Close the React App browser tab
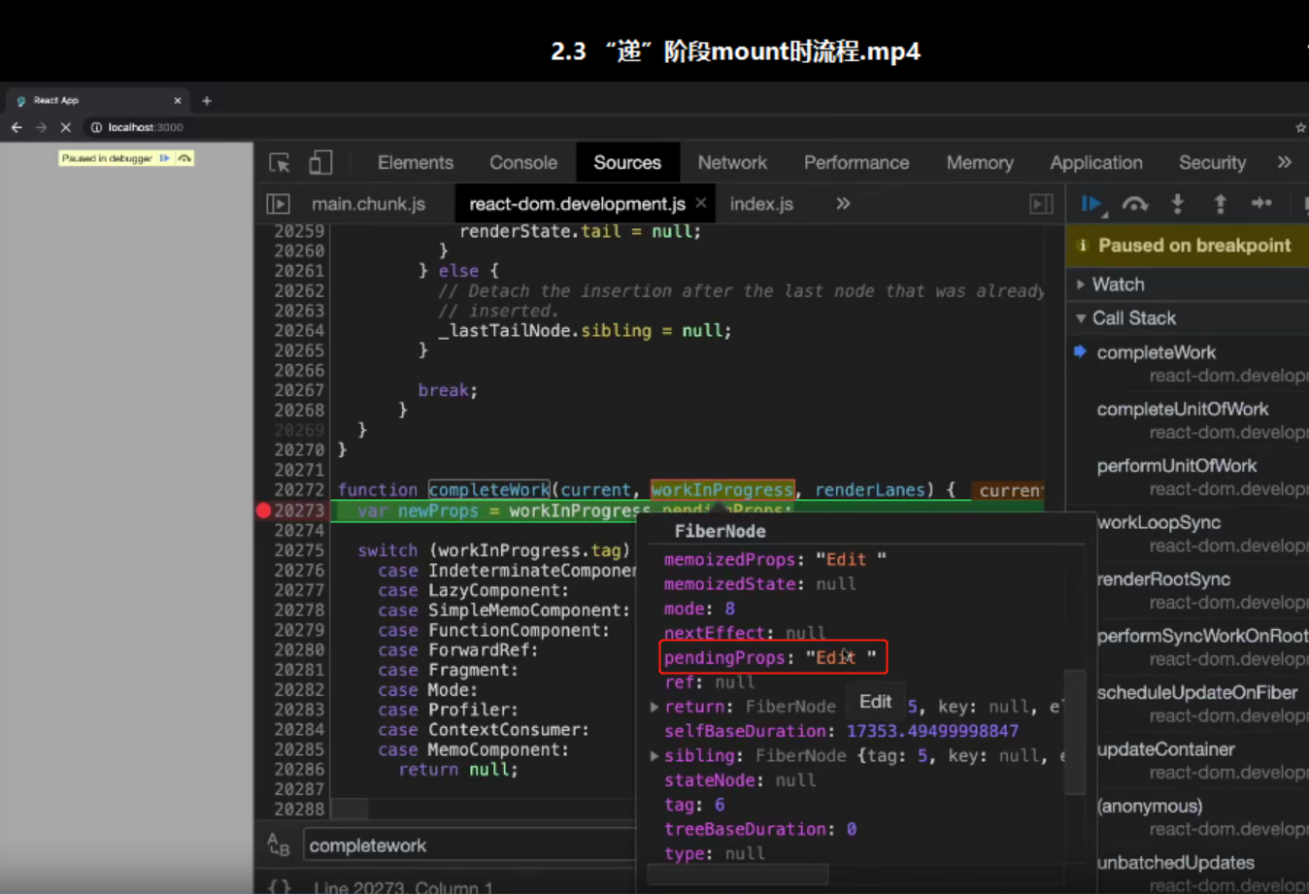Viewport: 1309px width, 894px height. (178, 100)
